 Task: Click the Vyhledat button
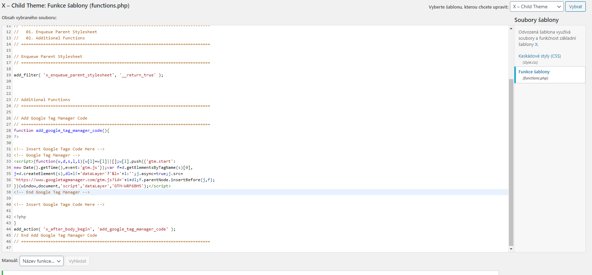click(x=77, y=261)
